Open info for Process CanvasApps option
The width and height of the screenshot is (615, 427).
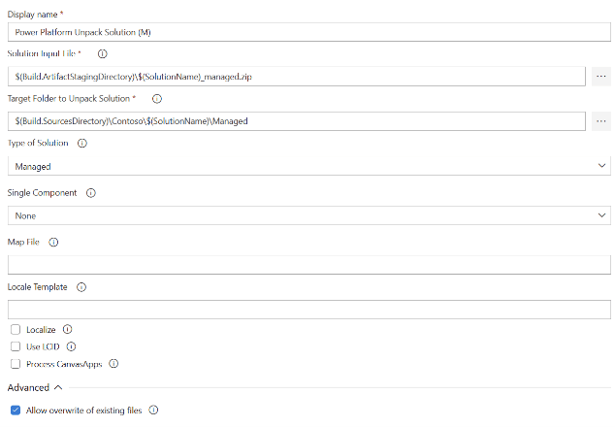coord(113,364)
